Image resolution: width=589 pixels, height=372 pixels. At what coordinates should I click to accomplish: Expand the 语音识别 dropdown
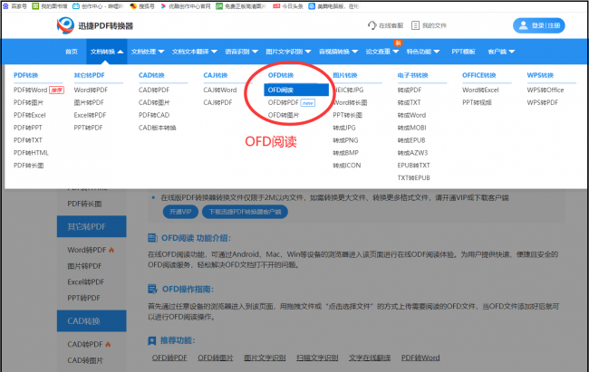click(x=241, y=52)
